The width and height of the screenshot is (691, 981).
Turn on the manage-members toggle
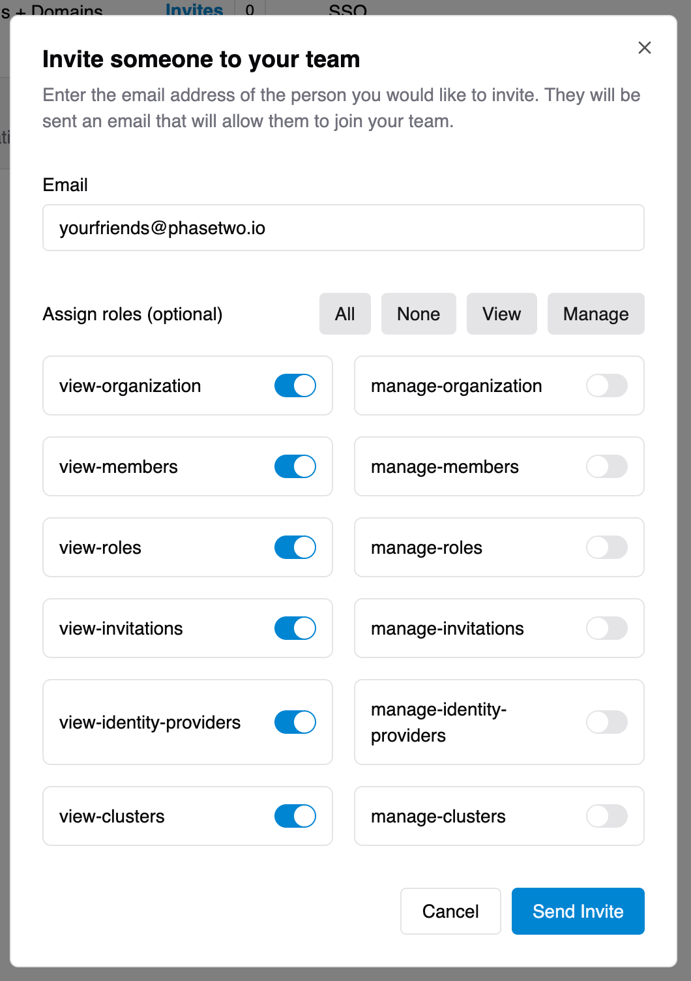(x=606, y=466)
